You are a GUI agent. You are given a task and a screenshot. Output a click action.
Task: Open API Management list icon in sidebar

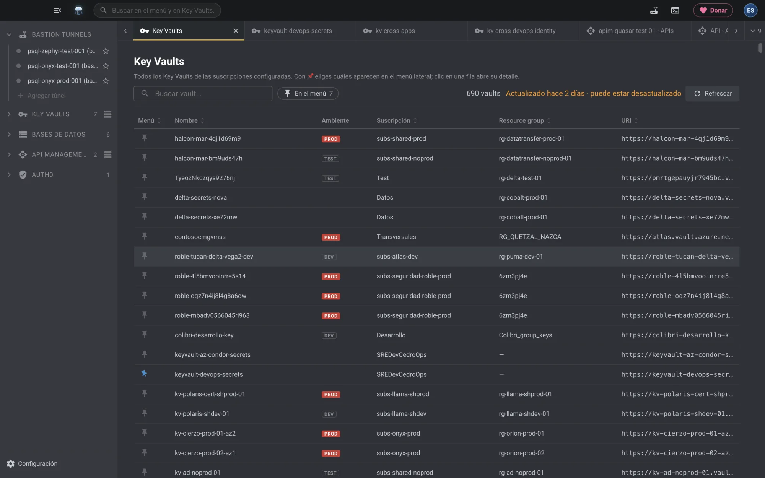(108, 154)
